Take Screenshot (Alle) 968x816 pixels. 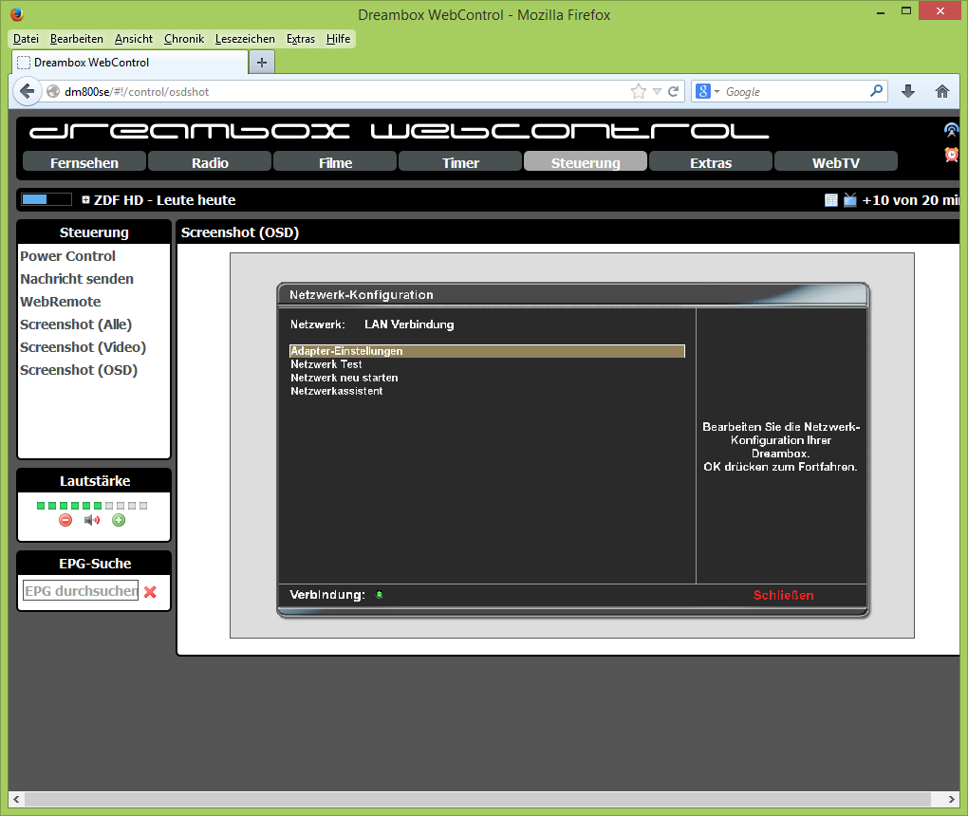(x=76, y=325)
